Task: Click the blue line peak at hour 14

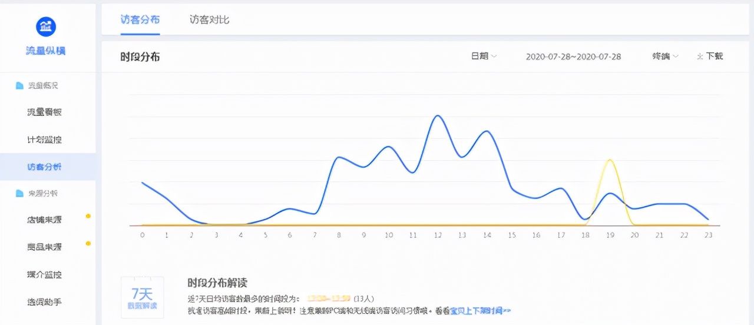Action: [x=487, y=131]
